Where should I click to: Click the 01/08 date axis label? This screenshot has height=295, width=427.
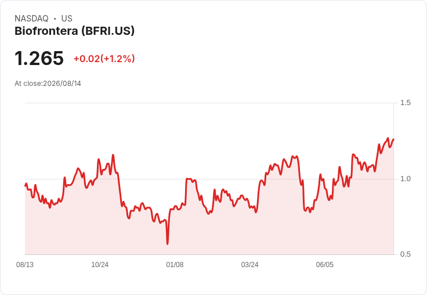click(175, 265)
